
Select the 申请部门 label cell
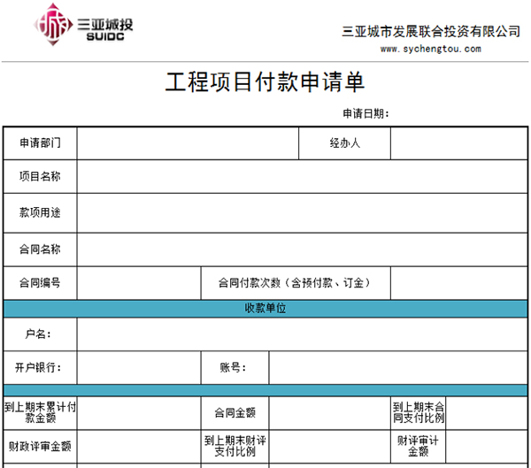coord(40,143)
